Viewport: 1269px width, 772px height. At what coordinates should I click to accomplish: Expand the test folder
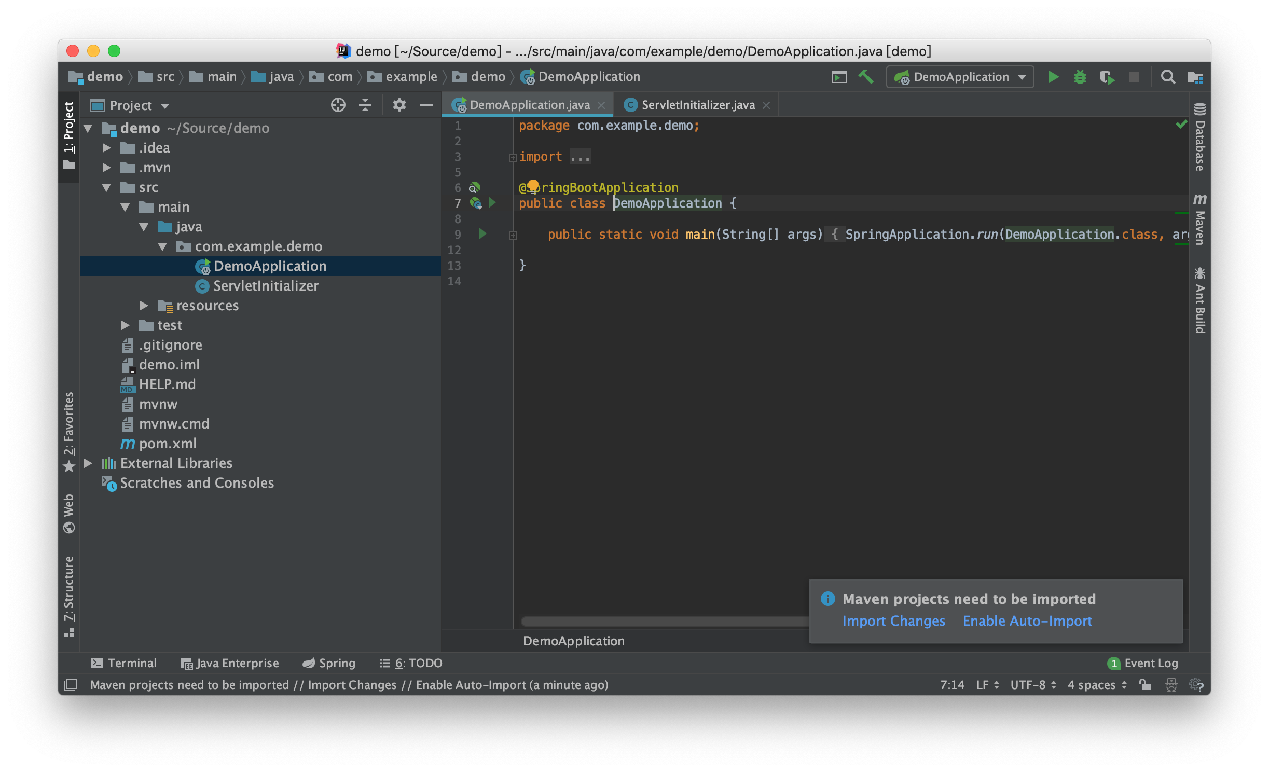tap(125, 325)
